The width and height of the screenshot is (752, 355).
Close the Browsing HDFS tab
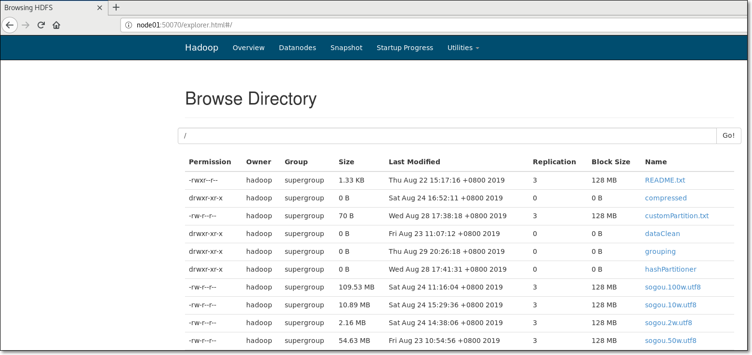tap(100, 7)
